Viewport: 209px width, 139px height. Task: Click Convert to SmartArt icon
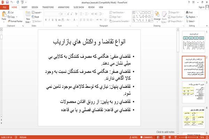coord(110,21)
